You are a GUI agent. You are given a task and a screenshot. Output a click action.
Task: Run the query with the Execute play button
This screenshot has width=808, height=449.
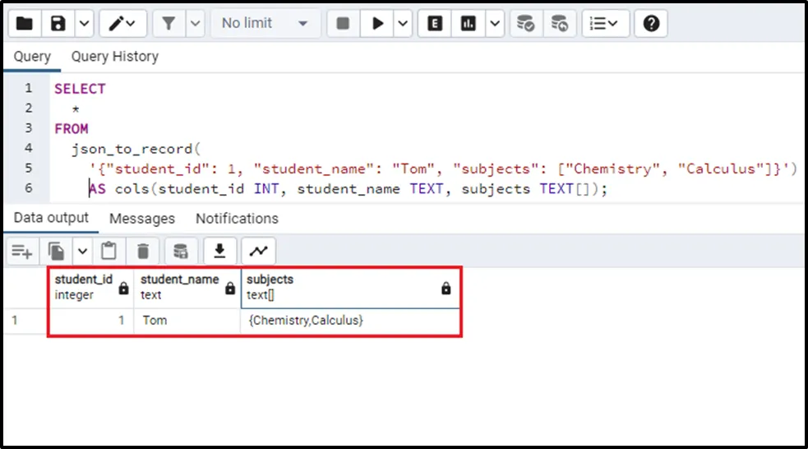click(377, 24)
